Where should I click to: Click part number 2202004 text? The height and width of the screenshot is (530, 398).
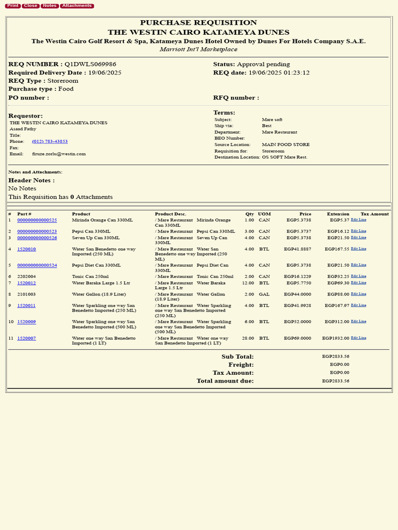[x=26, y=276]
